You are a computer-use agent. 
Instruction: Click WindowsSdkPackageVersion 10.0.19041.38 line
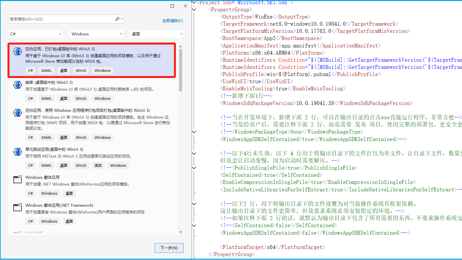tap(316, 103)
